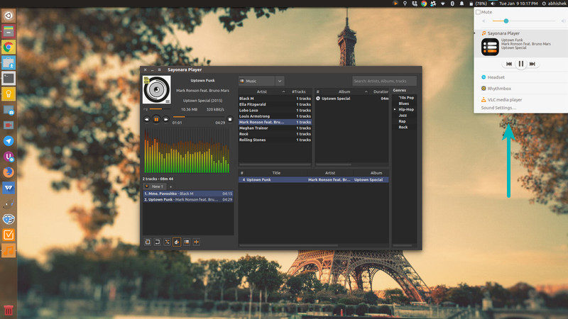Screen dimensions: 568x319
Task: Toggle repeat-one button in playlist toolbar
Action: coord(148,242)
